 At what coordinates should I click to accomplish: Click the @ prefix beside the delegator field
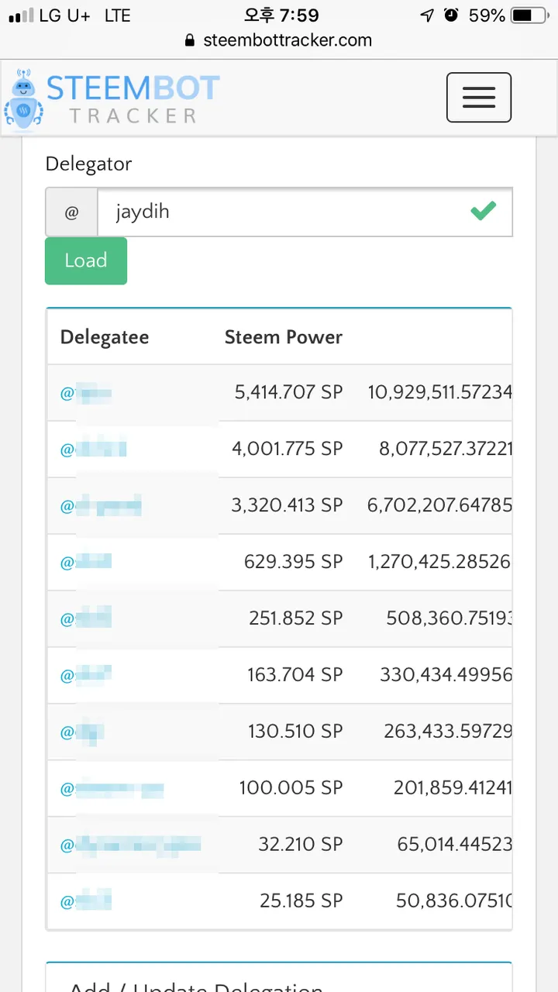tap(71, 212)
